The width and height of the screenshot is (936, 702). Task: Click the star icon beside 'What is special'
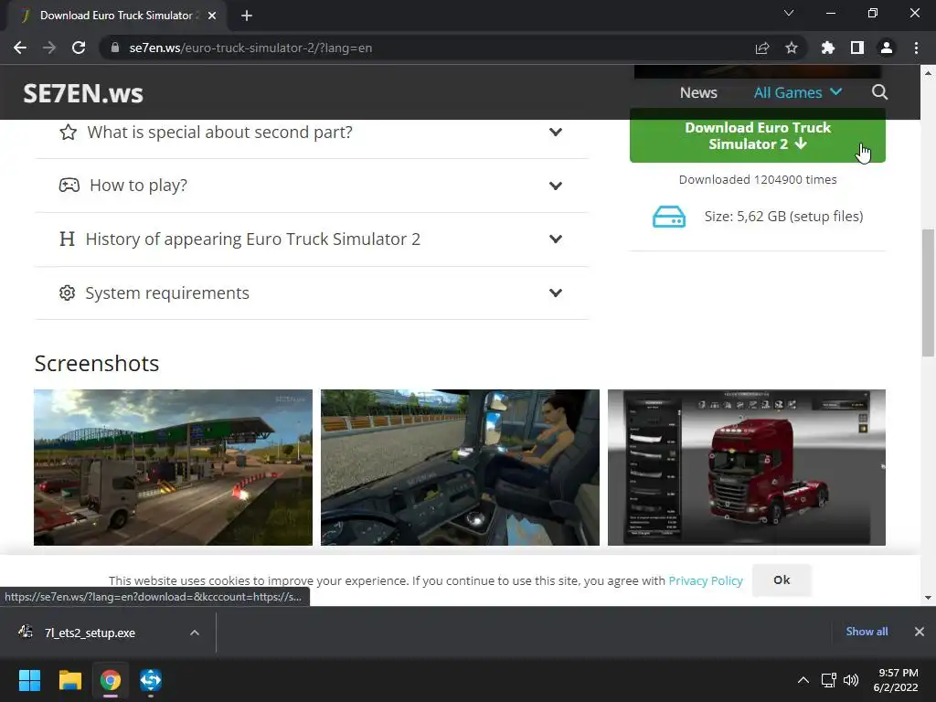click(68, 132)
